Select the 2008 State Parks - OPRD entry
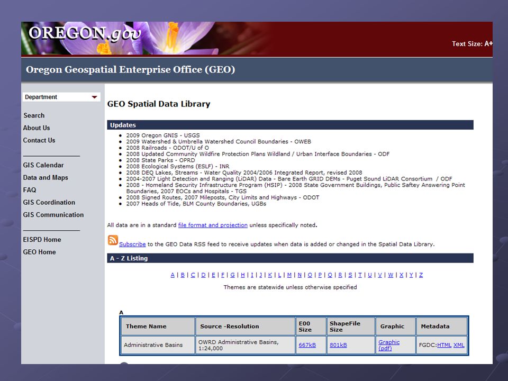This screenshot has height=381, width=508. pos(161,160)
